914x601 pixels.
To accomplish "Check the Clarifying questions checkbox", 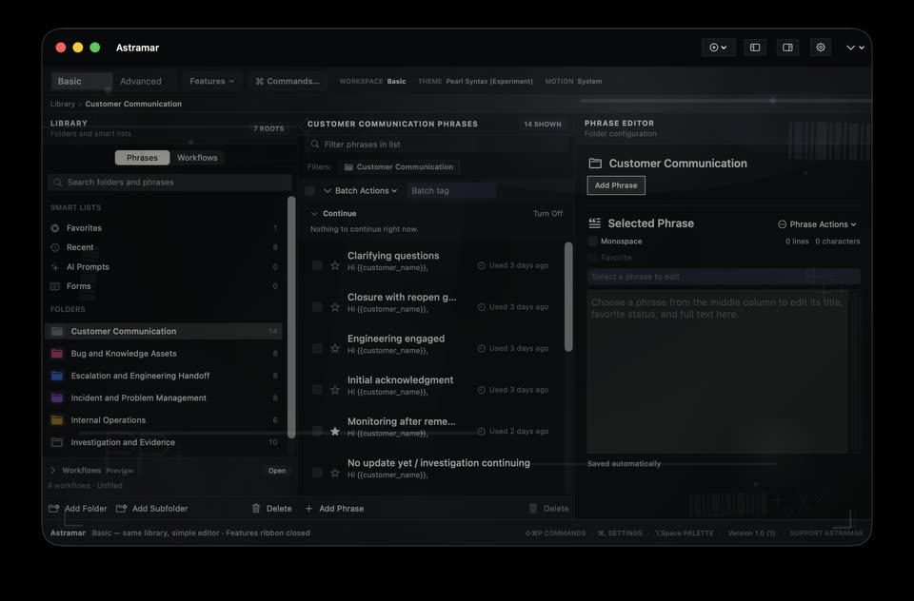I will point(317,265).
